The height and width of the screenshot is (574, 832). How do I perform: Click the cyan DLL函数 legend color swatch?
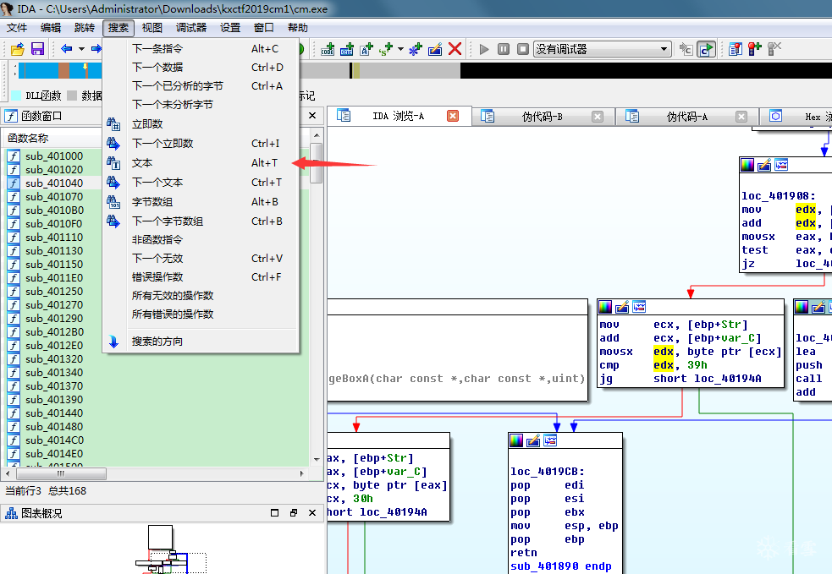tap(16, 96)
